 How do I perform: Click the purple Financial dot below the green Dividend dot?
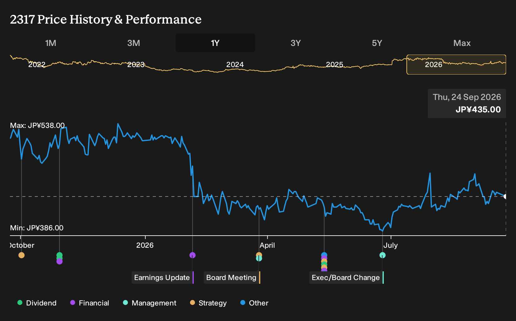[60, 261]
